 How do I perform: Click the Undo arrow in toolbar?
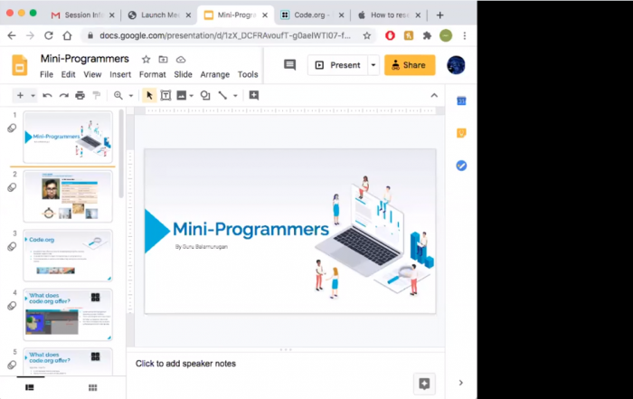[48, 95]
